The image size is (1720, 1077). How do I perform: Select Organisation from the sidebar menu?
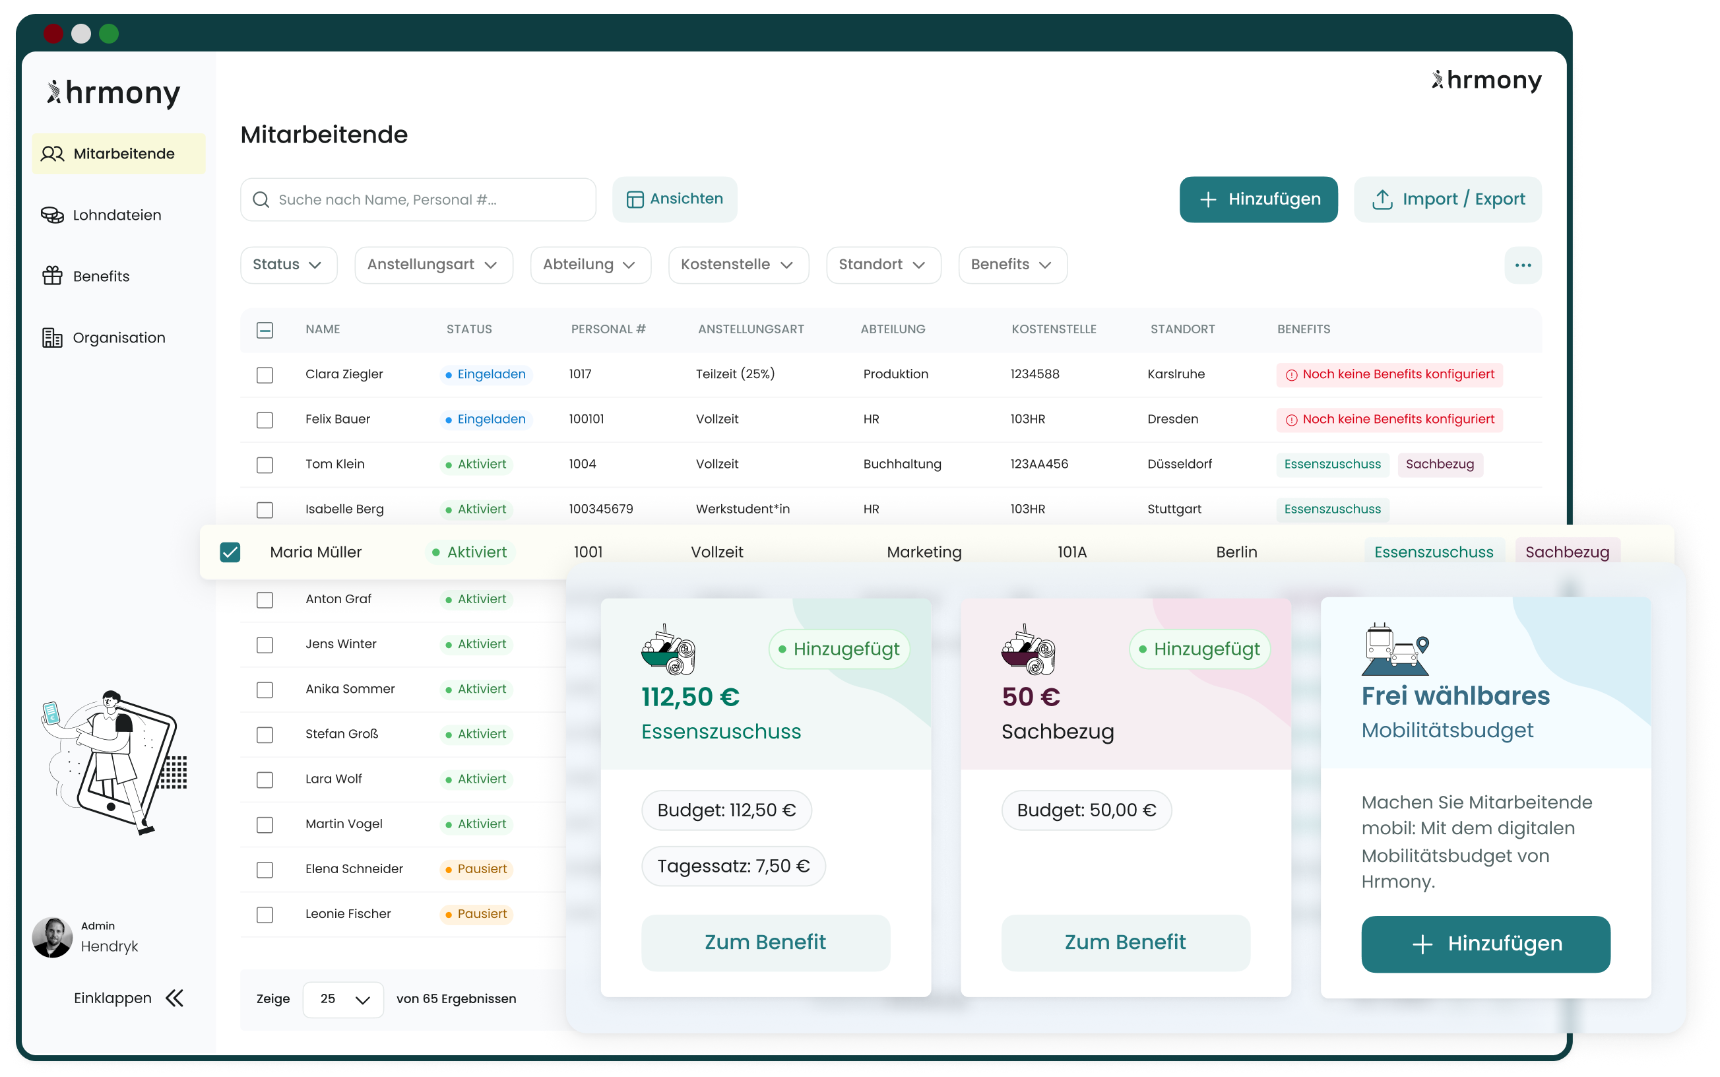click(118, 337)
